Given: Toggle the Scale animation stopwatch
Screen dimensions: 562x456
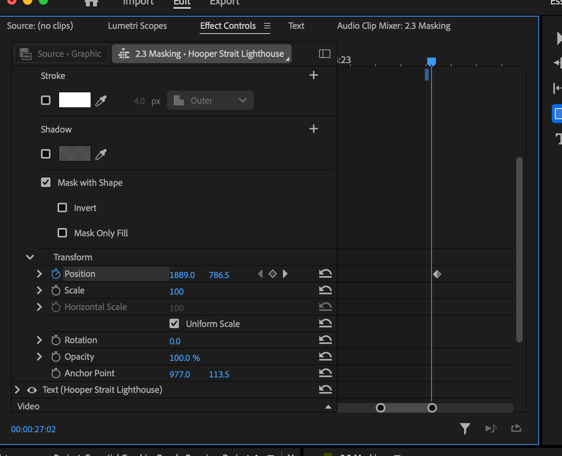Looking at the screenshot, I should coord(56,290).
